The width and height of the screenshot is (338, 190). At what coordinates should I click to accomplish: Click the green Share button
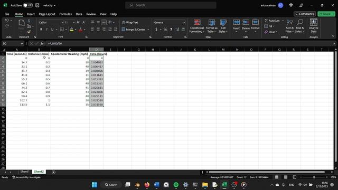point(326,14)
